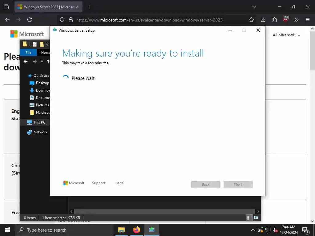Click the disabled Back button in Setup
The width and height of the screenshot is (315, 236).
coord(206,184)
